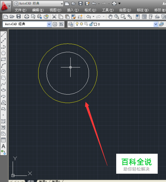
Task: Toggle layer 0 freeze sun icon
Action: [x=81, y=24]
